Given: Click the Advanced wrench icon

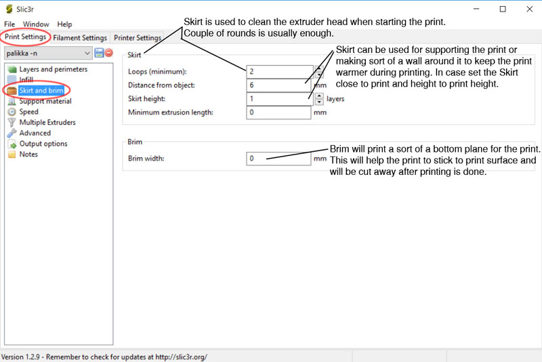Looking at the screenshot, I should pos(12,133).
